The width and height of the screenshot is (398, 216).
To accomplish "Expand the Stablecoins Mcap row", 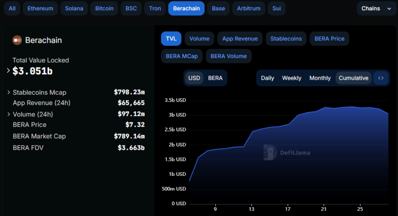I will point(8,92).
